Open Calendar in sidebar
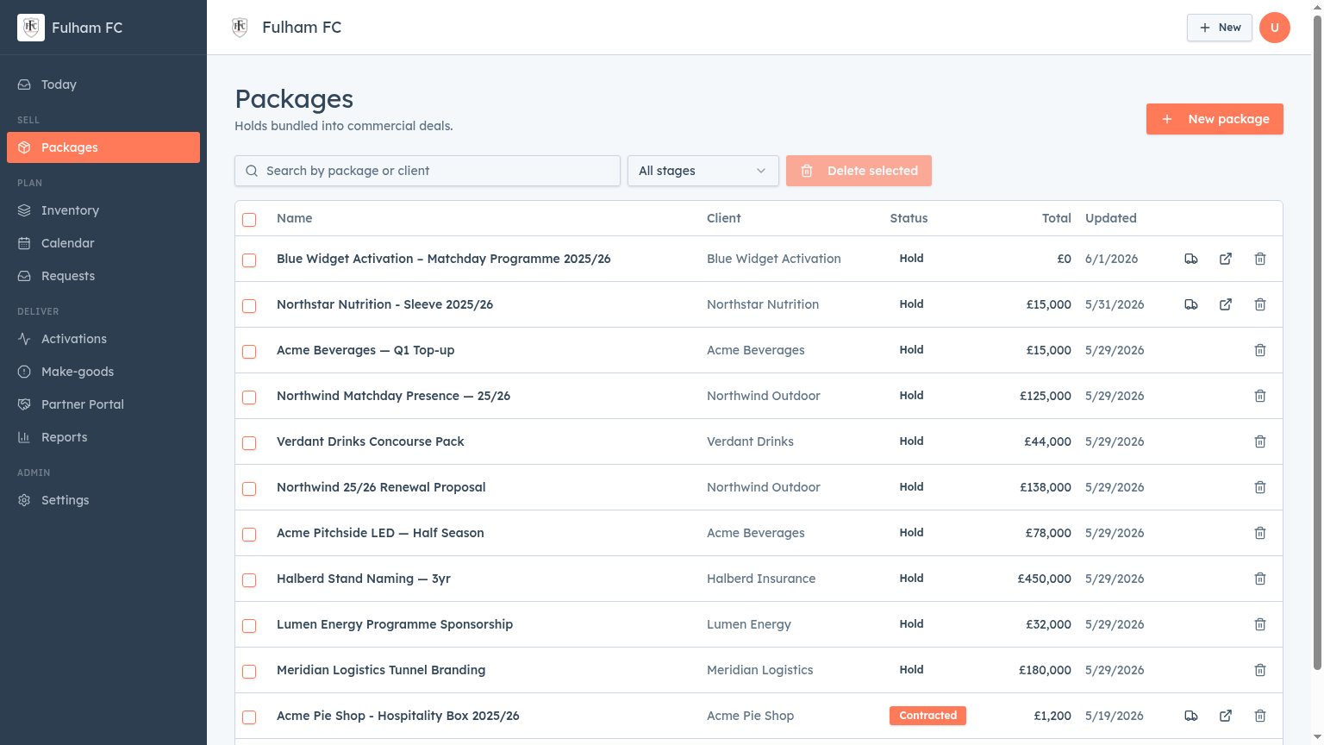 (x=103, y=243)
